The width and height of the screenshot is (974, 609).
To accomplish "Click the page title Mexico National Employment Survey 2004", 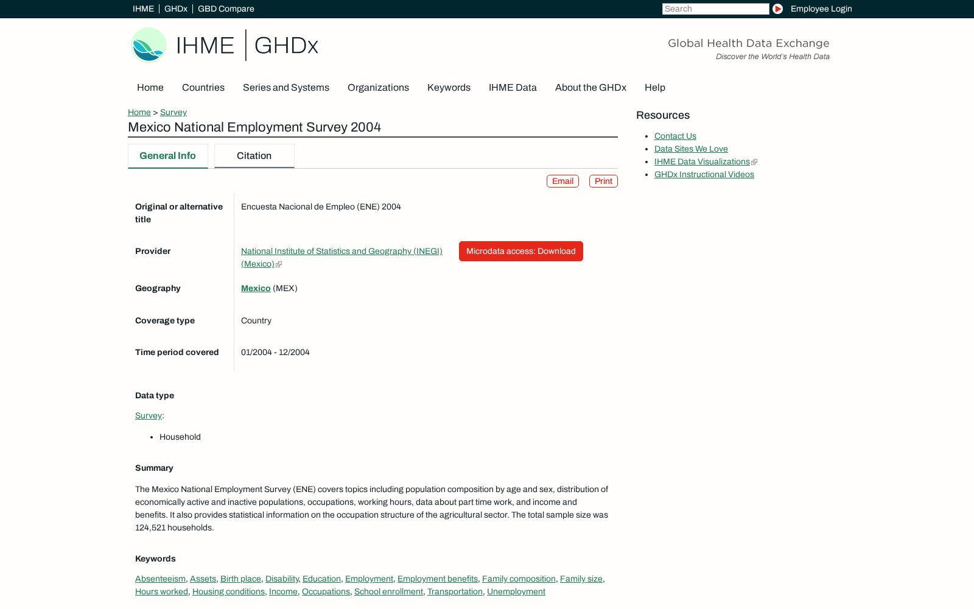I will click(x=254, y=127).
